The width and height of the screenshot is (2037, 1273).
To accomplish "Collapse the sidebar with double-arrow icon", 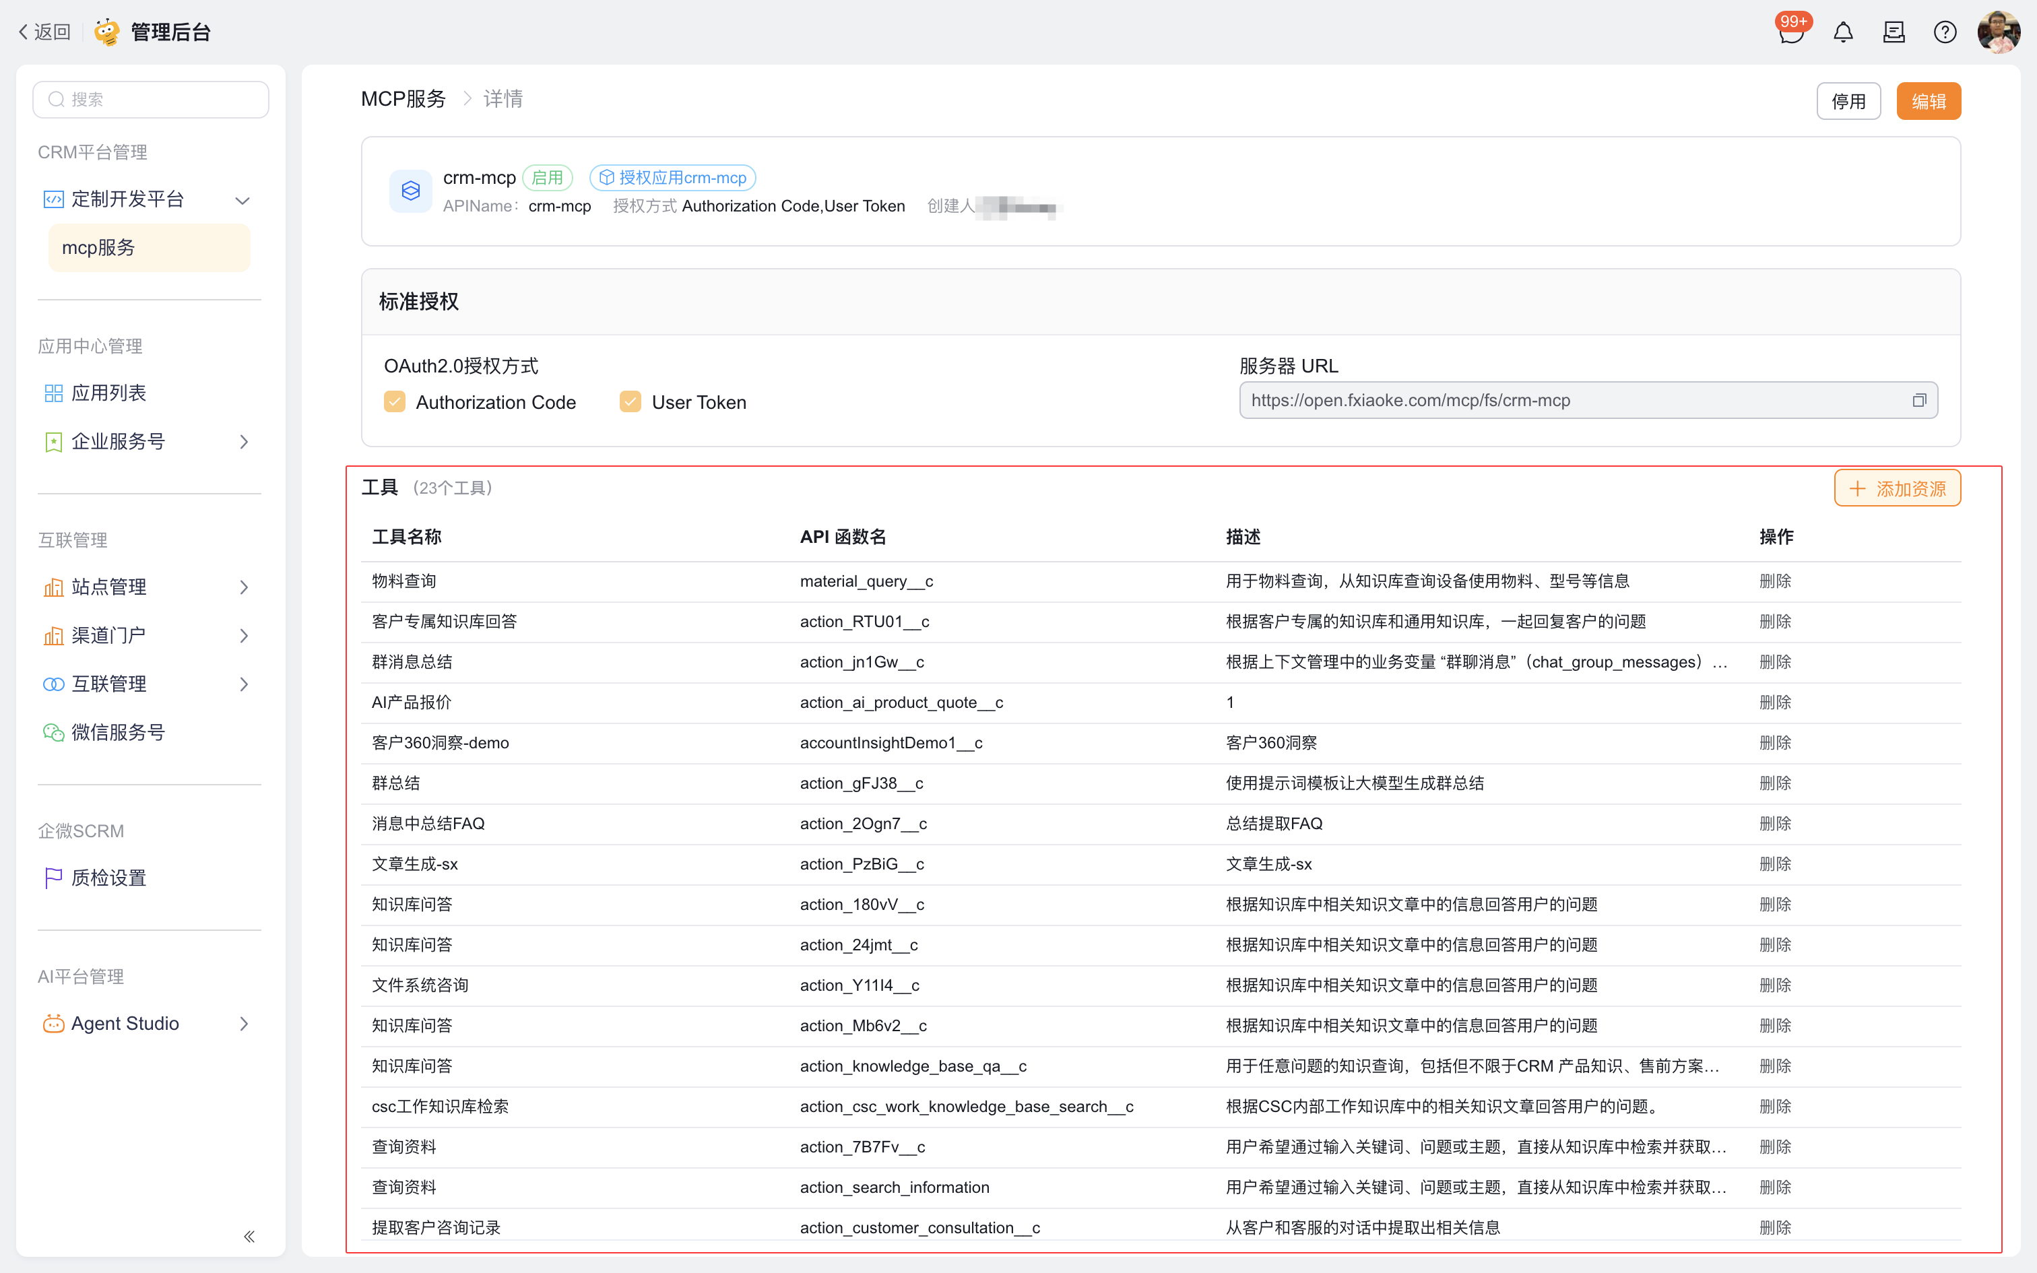I will click(249, 1236).
